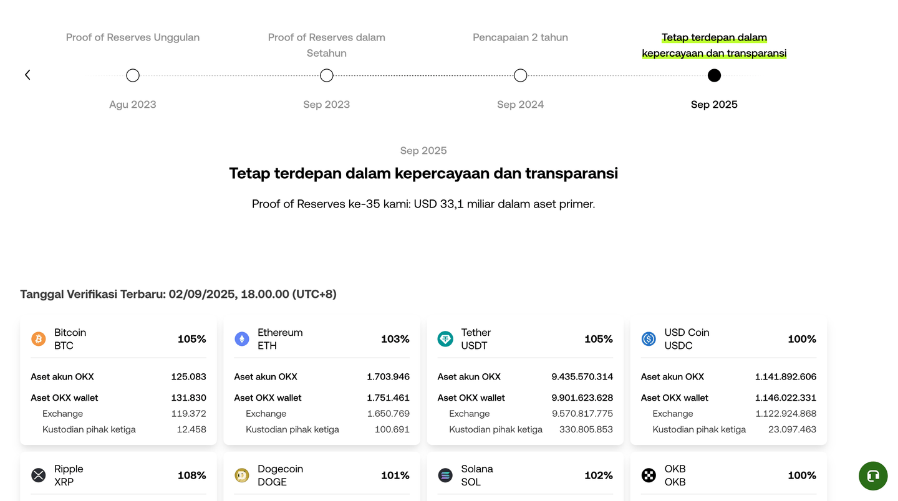
Task: Click the Ethereum ETH coin icon
Action: coord(242,339)
